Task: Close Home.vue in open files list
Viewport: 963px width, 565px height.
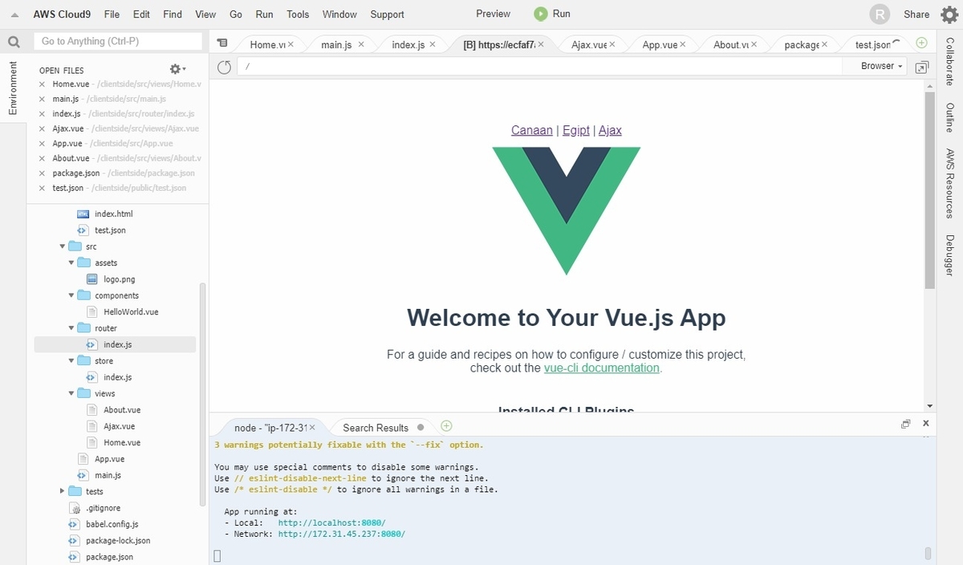Action: coord(43,83)
